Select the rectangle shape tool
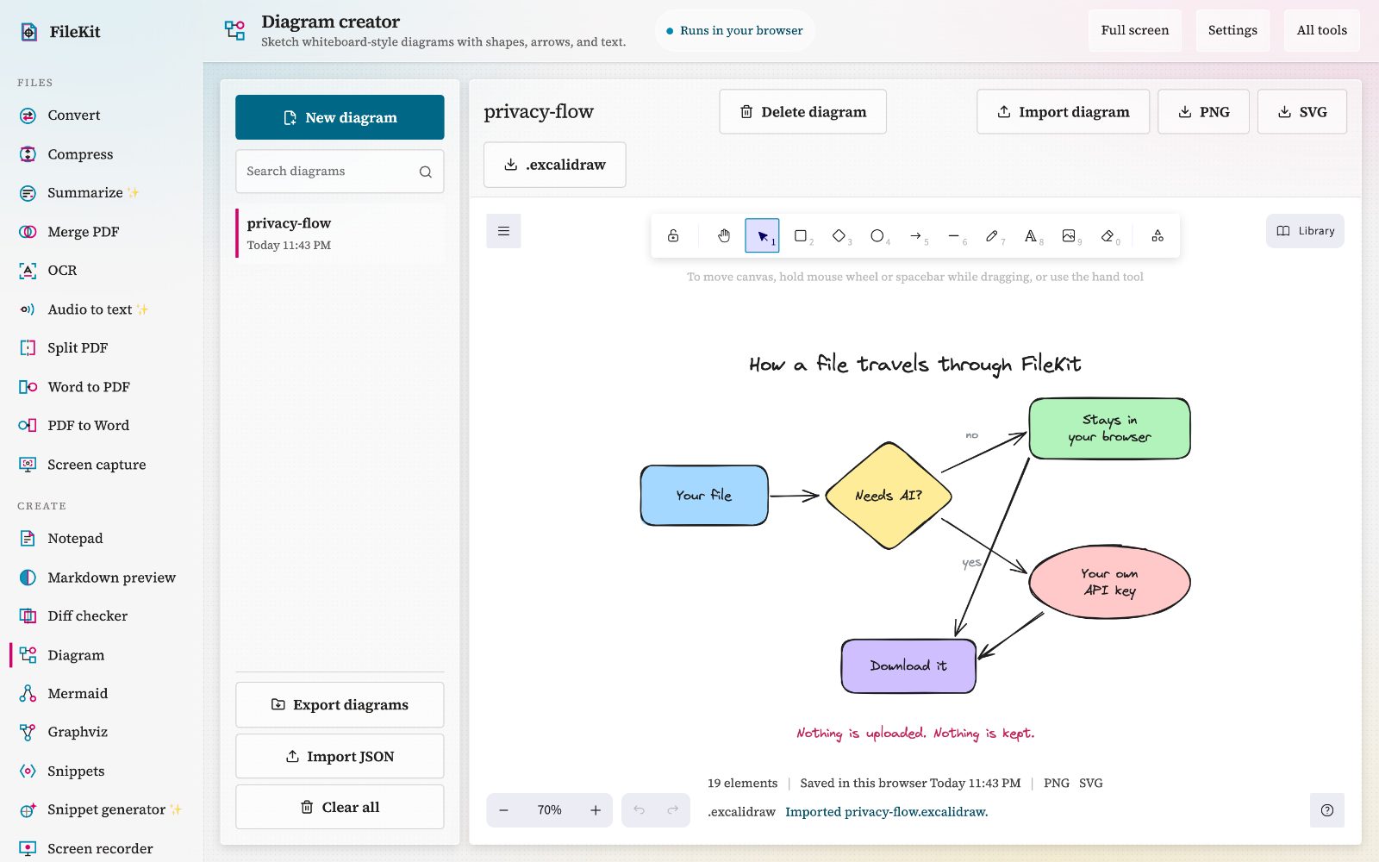 [801, 235]
